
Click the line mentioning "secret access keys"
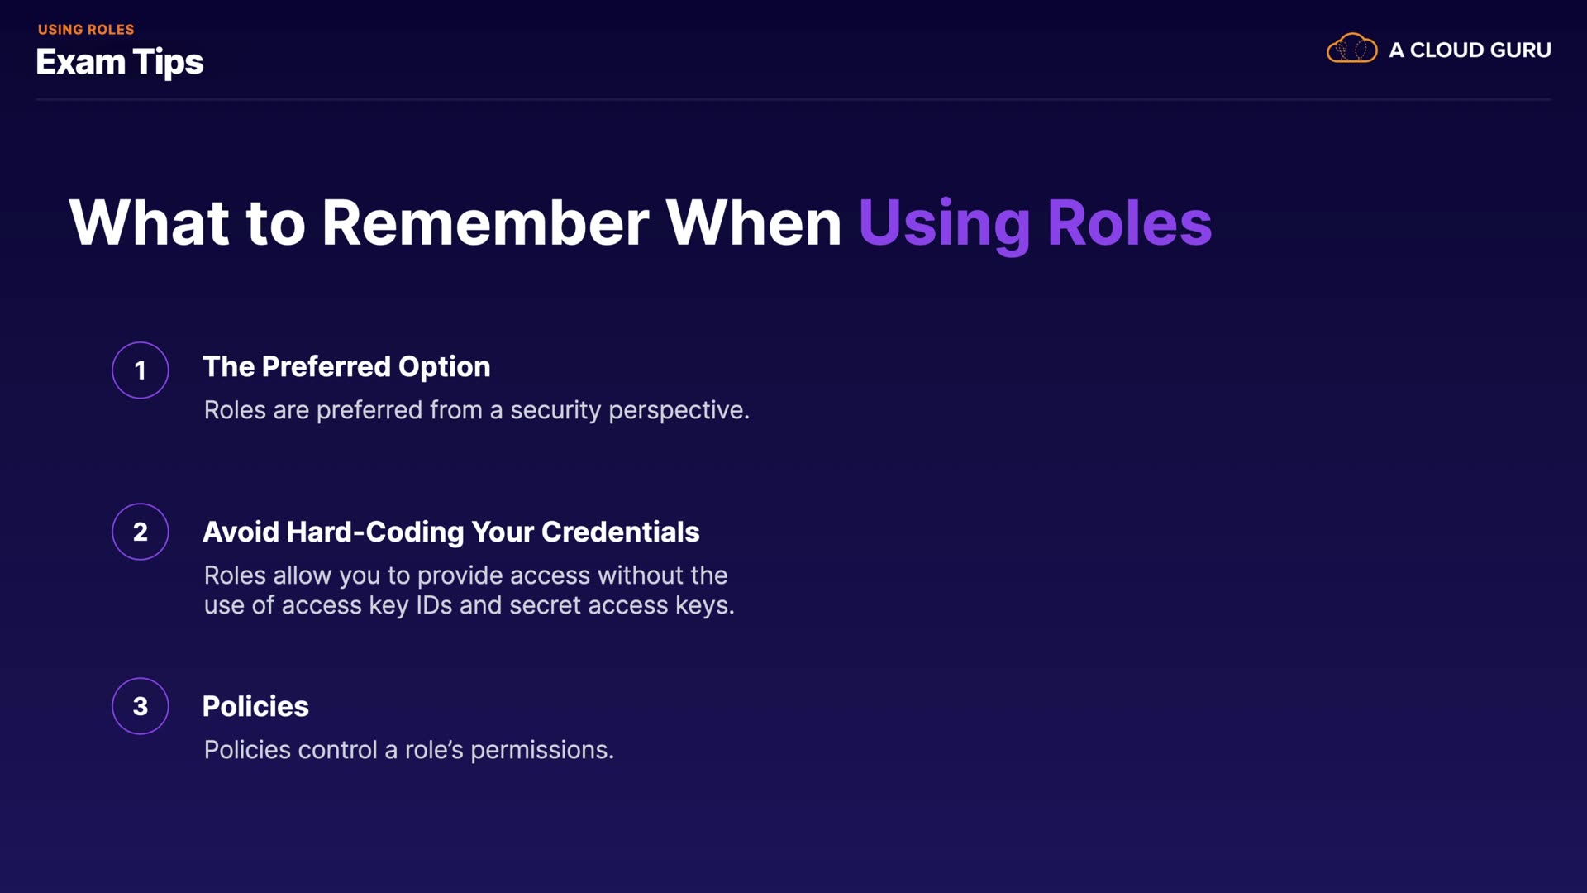tap(469, 605)
